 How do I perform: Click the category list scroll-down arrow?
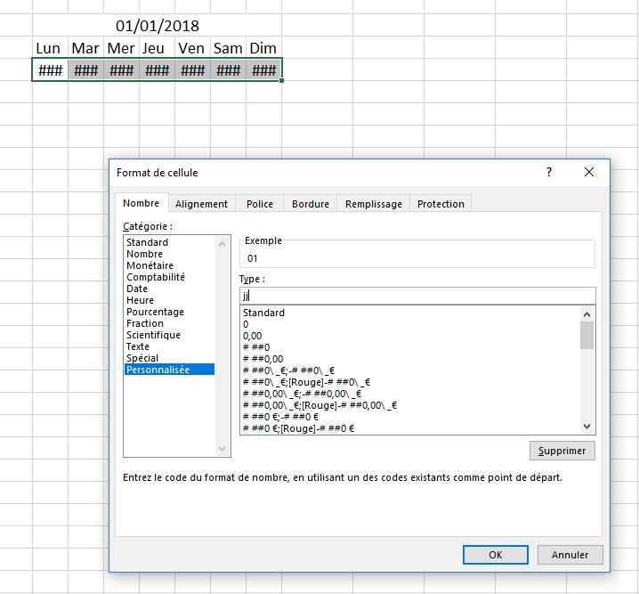click(x=222, y=449)
